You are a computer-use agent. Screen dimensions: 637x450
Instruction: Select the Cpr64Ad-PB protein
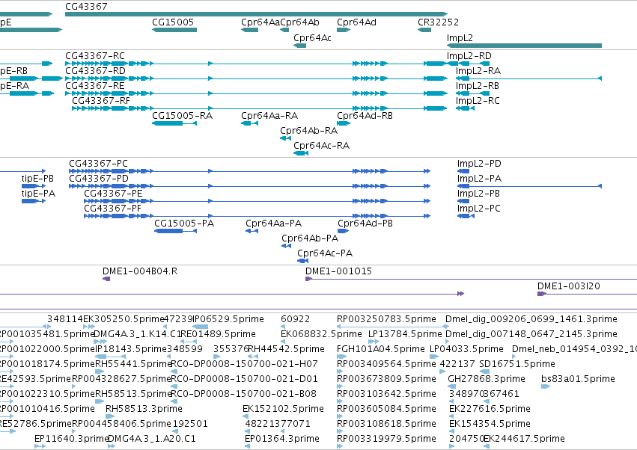tap(344, 231)
